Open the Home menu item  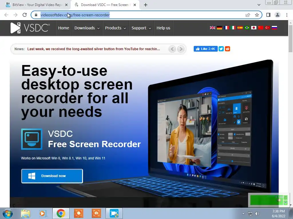64,28
